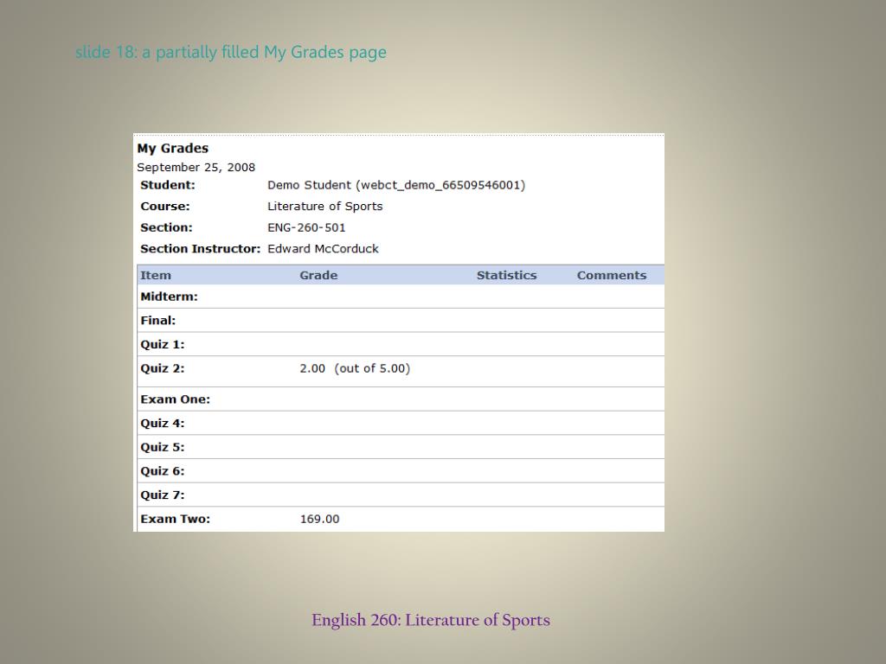Click the 'Course:' label
Viewport: 886px width, 664px height.
click(165, 207)
